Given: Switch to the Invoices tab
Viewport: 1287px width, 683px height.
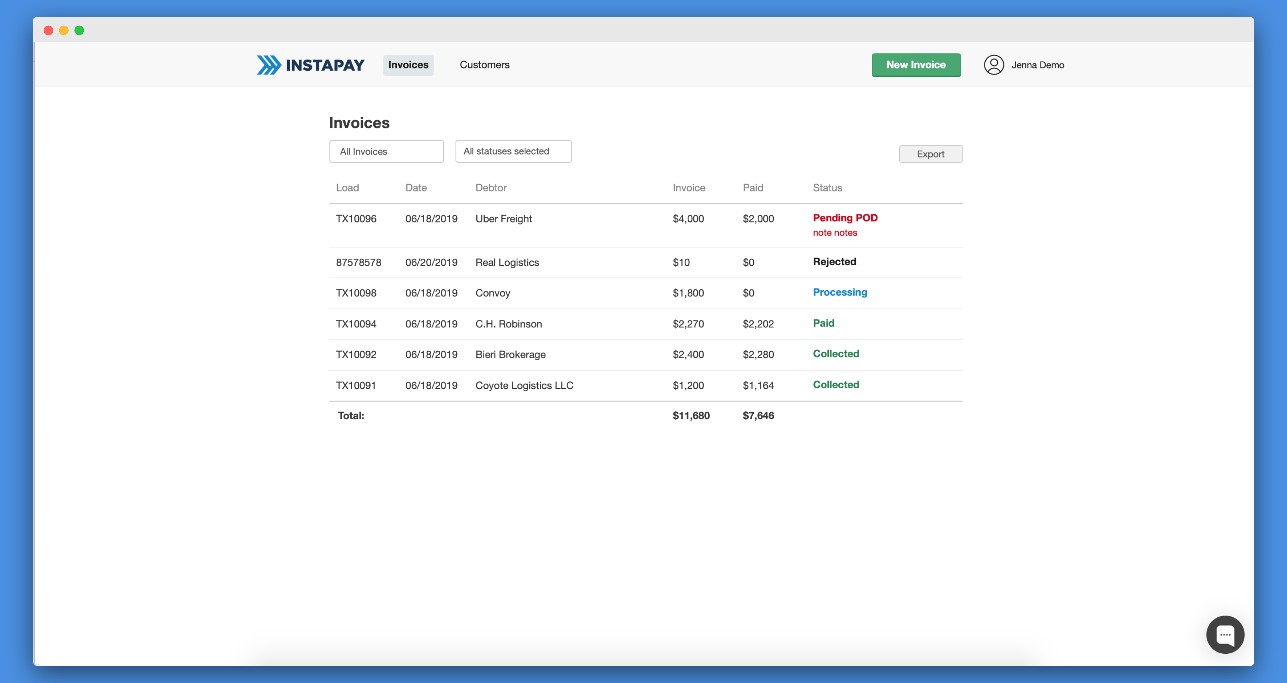Looking at the screenshot, I should 408,65.
